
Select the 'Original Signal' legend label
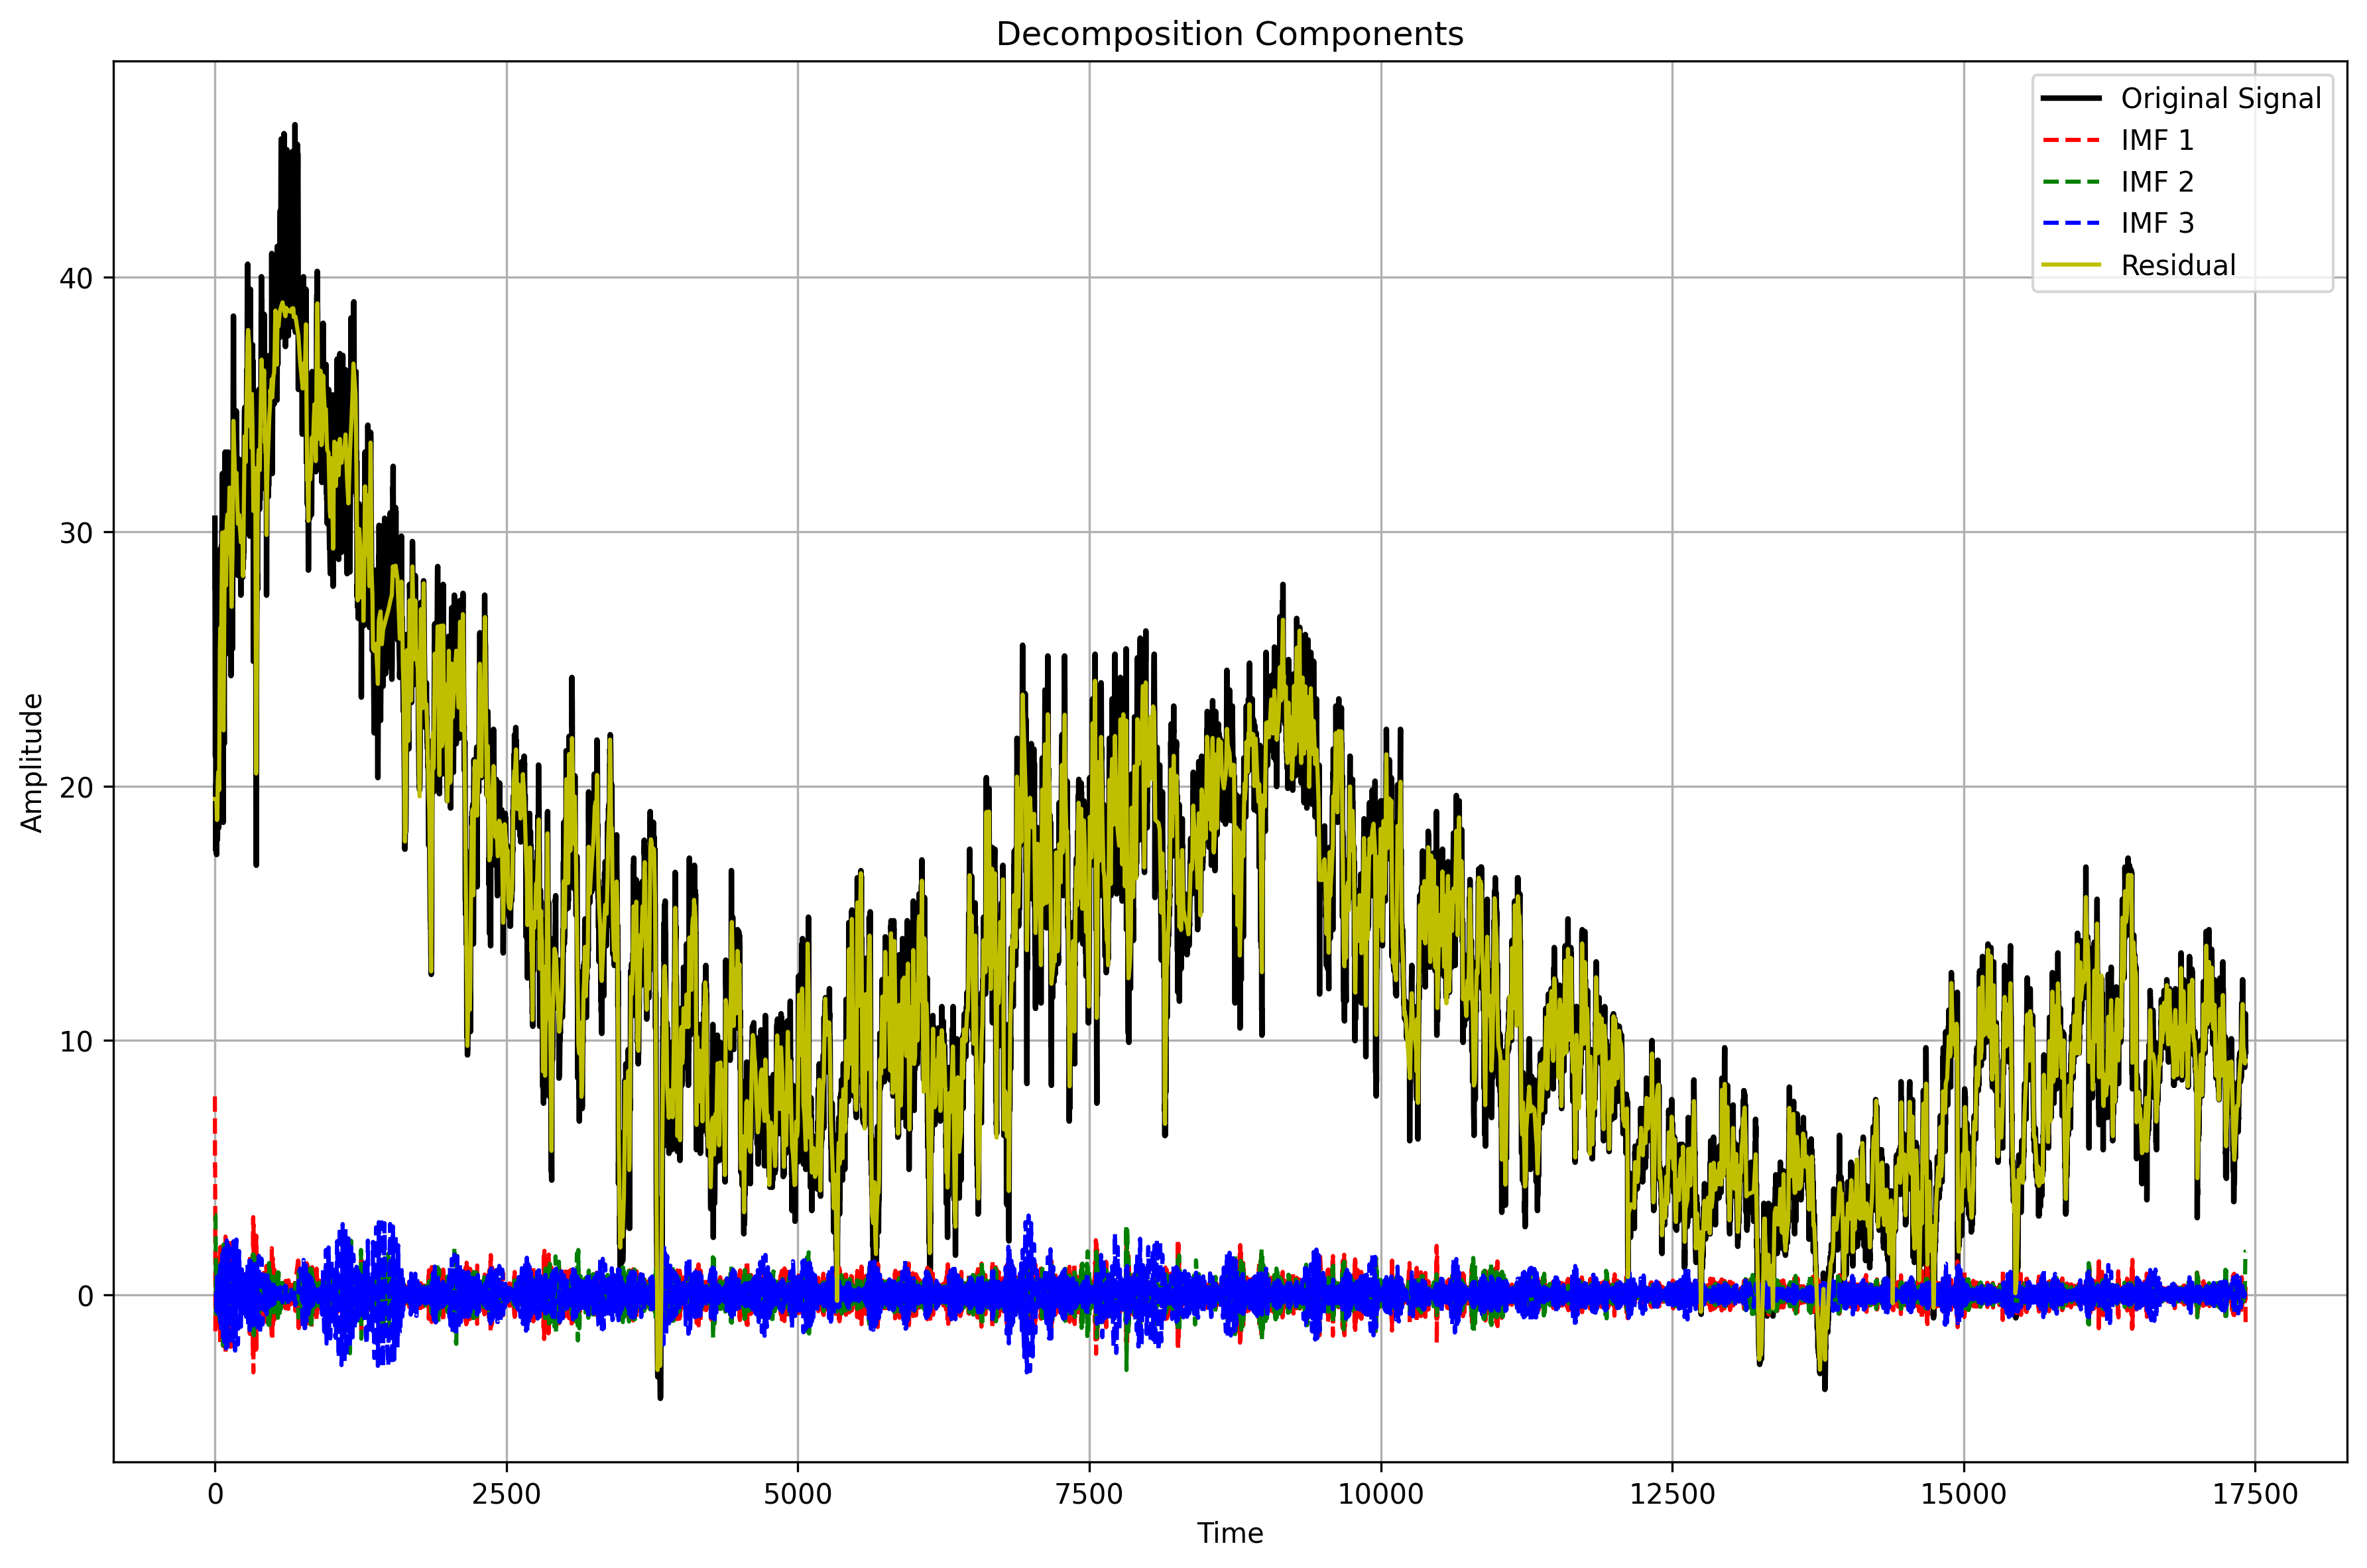click(2220, 98)
